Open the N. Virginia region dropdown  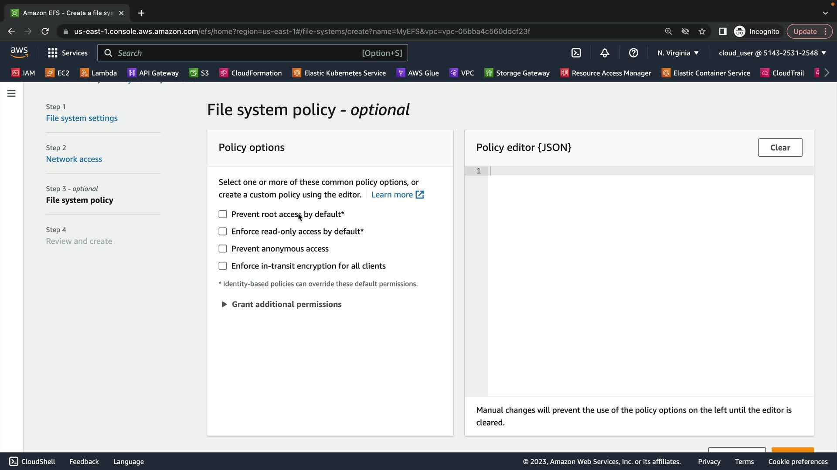click(x=678, y=53)
